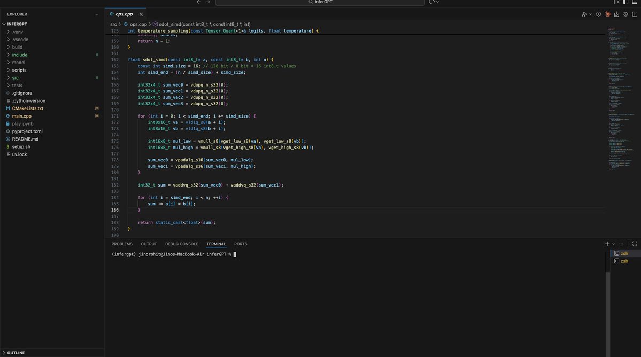Open the play.ipynb notebook
The image size is (641, 357).
click(52, 124)
